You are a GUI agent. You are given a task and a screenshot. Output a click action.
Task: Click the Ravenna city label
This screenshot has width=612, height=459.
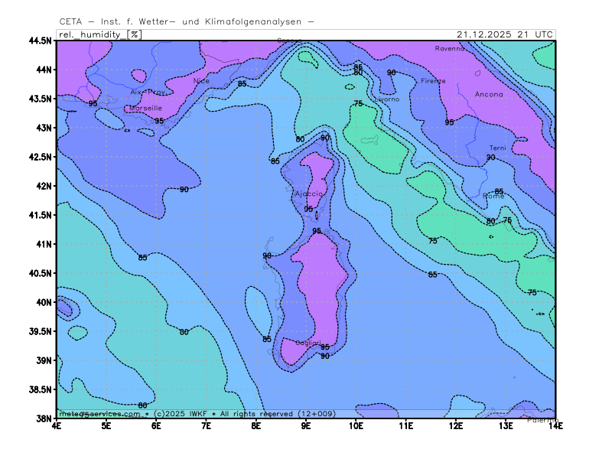pyautogui.click(x=449, y=48)
